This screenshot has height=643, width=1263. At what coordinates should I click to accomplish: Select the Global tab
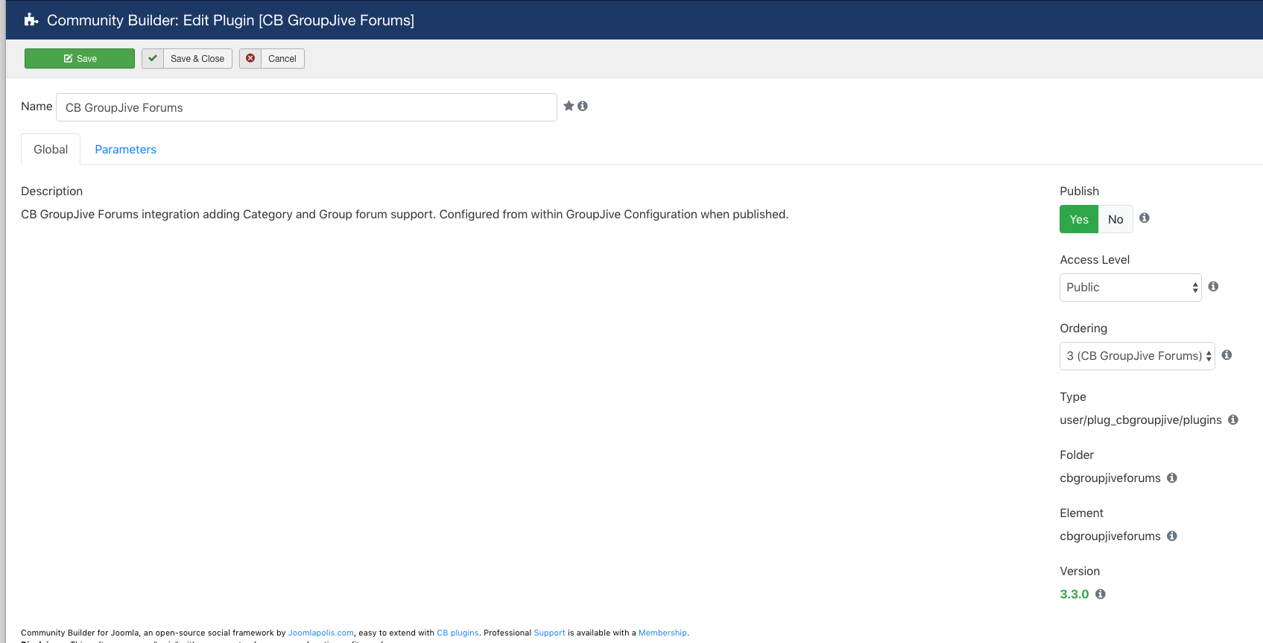[51, 149]
